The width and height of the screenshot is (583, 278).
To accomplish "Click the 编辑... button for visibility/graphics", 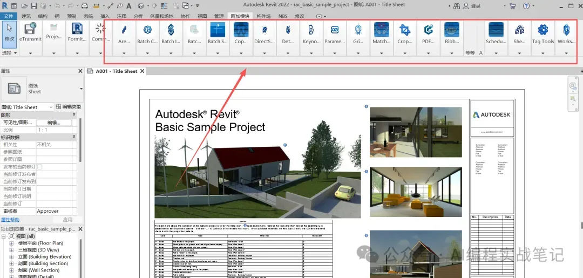I will pos(53,123).
